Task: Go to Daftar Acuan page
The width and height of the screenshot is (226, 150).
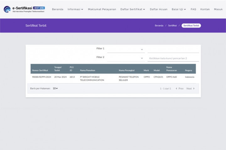Action: click(159, 9)
